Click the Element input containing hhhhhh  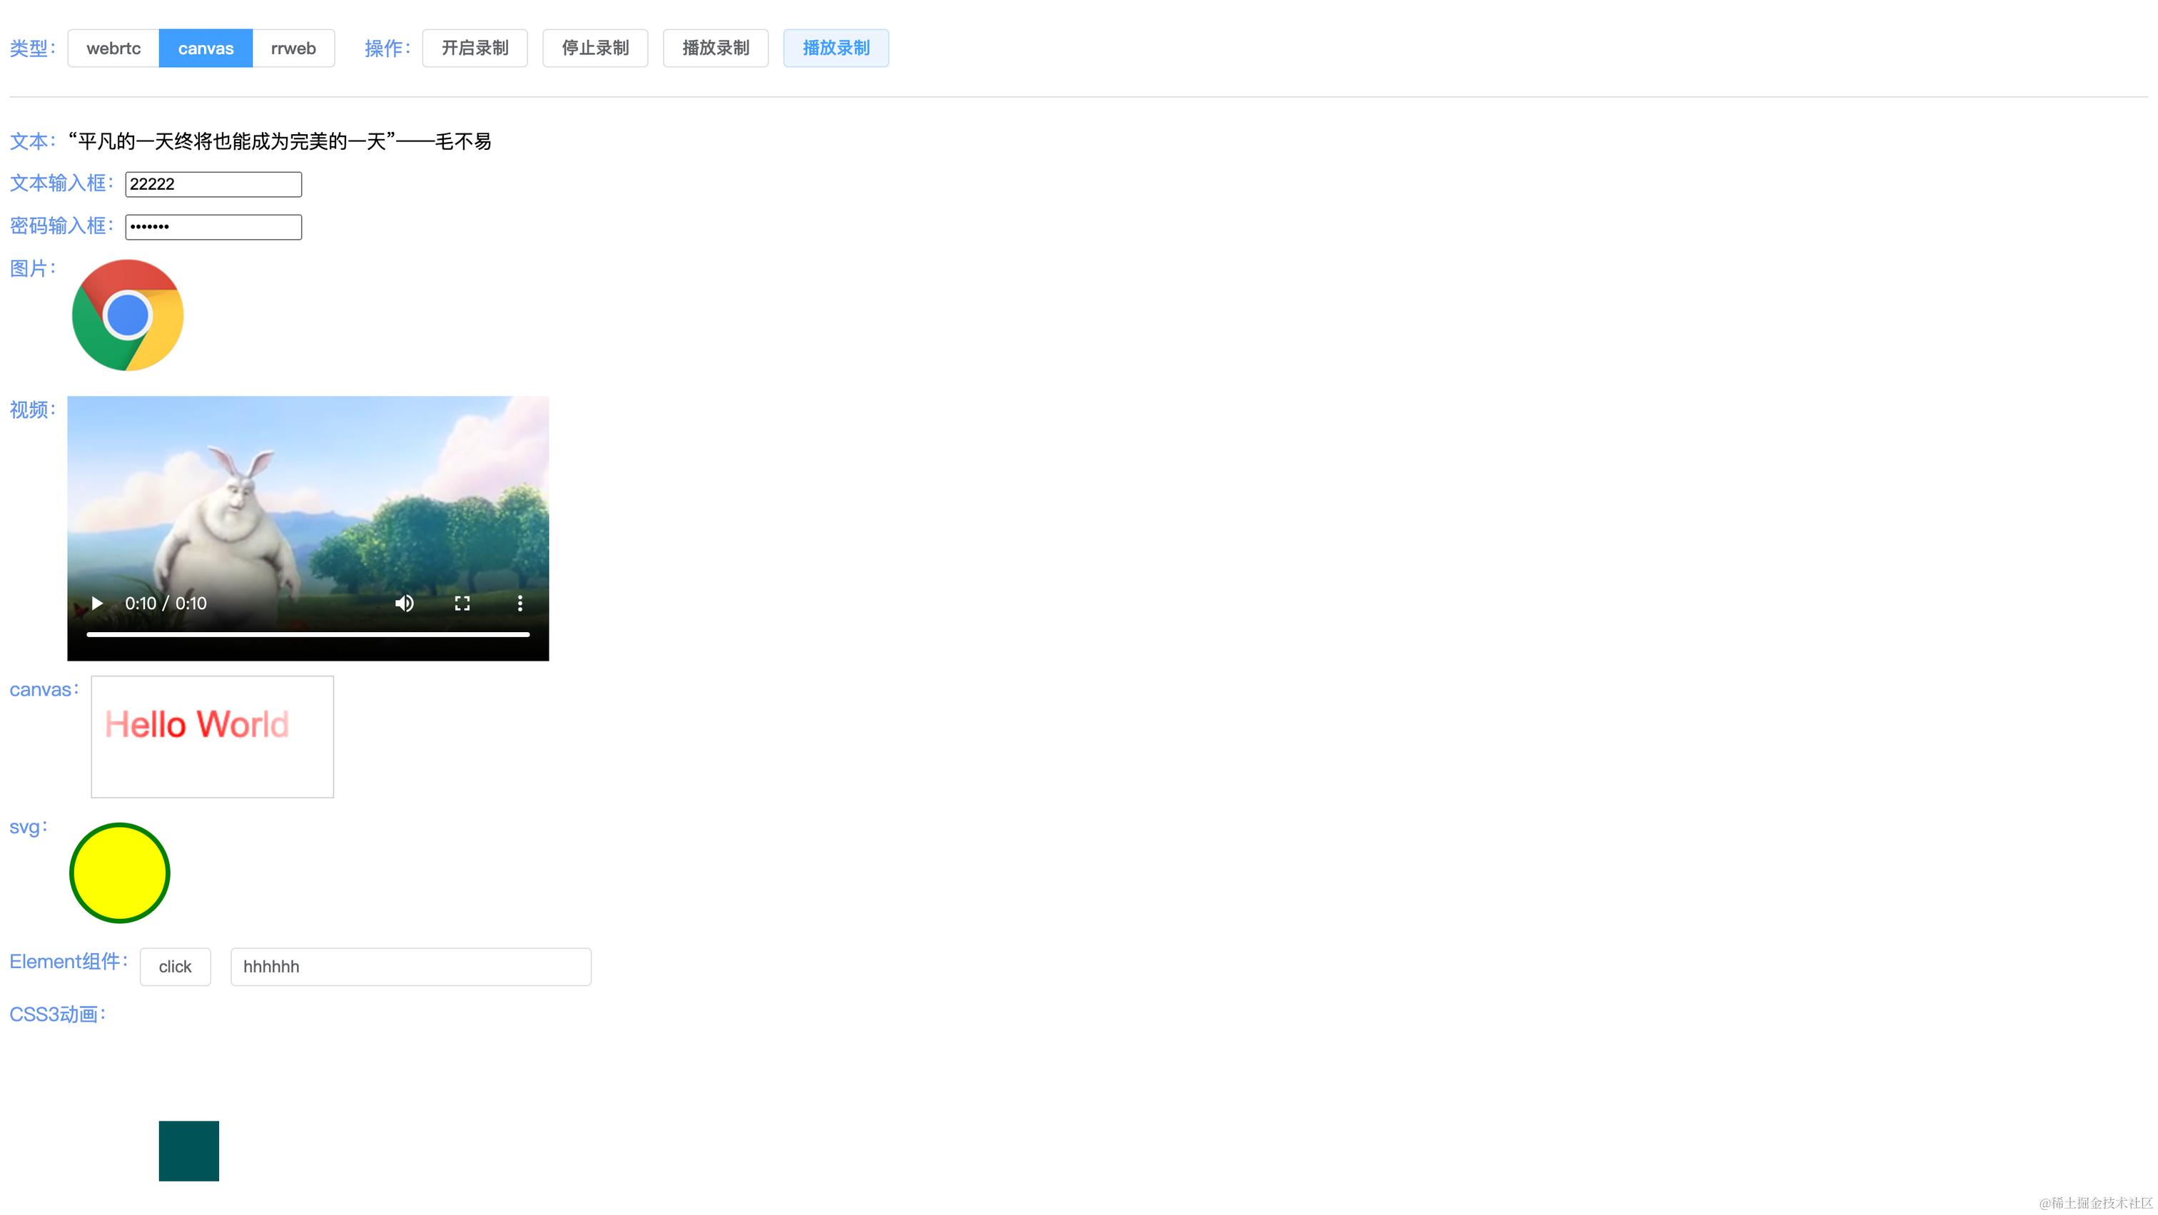[410, 966]
